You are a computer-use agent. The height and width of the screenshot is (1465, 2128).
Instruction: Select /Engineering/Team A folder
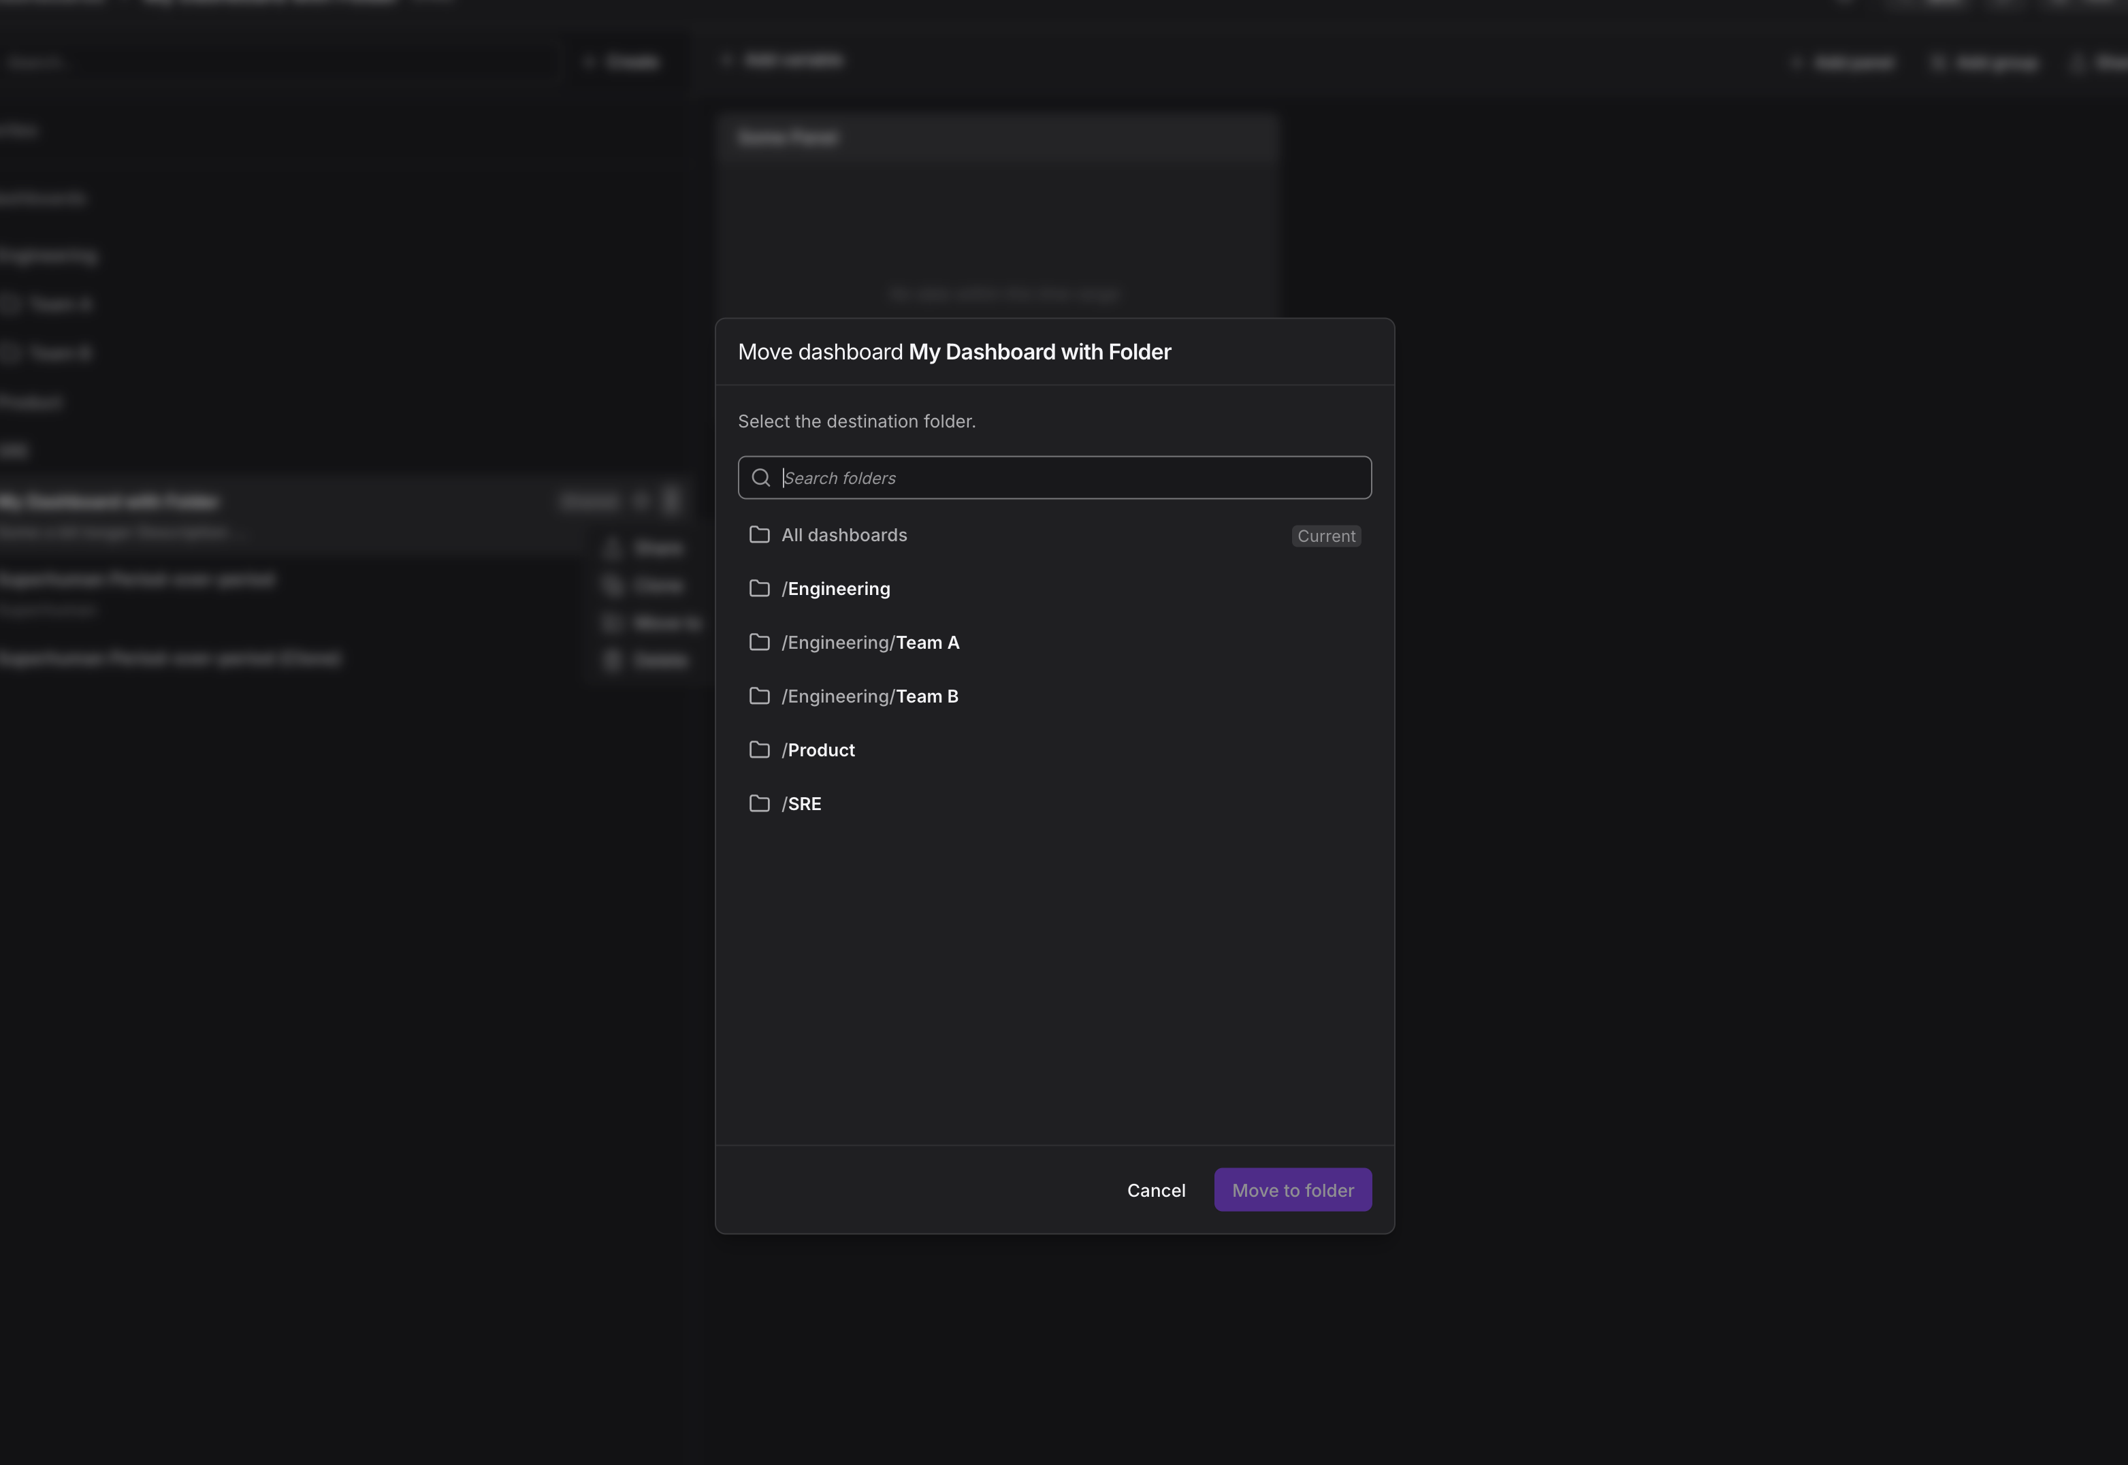coord(871,643)
